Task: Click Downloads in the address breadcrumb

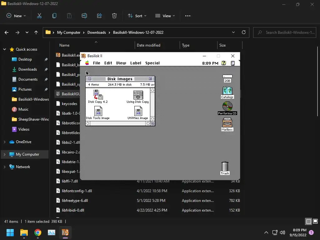Action: [x=97, y=32]
